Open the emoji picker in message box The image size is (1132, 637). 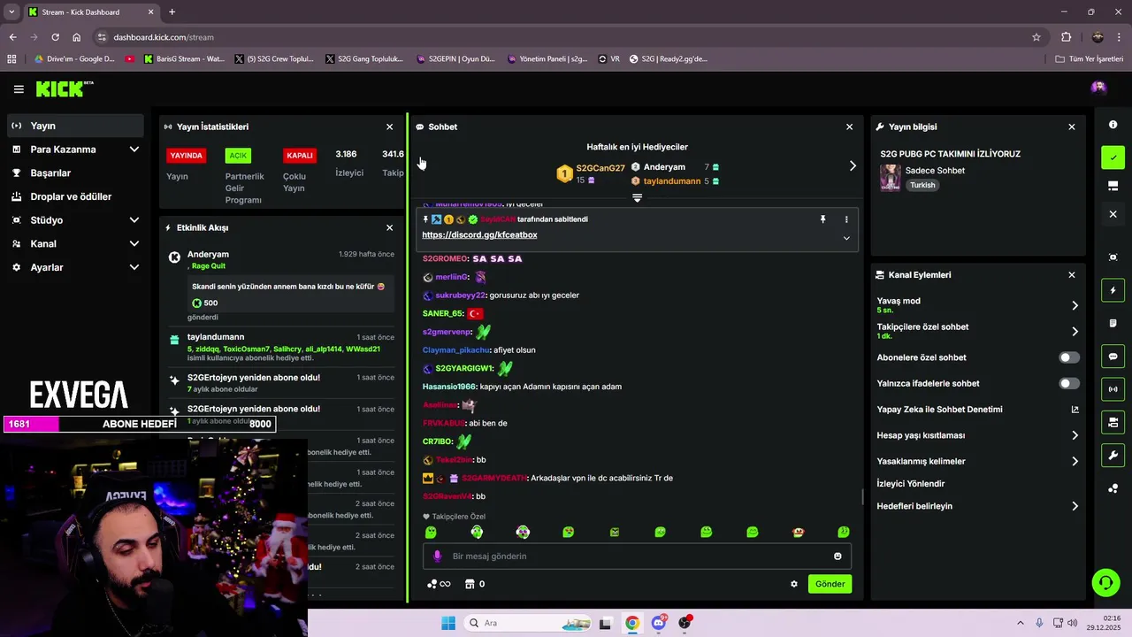pyautogui.click(x=838, y=556)
